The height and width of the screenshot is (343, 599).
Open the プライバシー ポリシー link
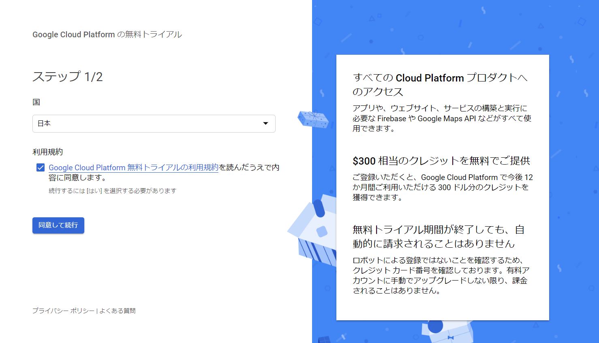coord(63,311)
